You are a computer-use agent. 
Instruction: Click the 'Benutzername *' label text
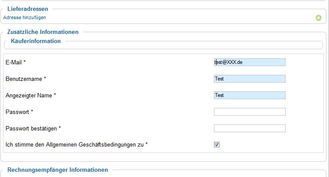pyautogui.click(x=26, y=79)
